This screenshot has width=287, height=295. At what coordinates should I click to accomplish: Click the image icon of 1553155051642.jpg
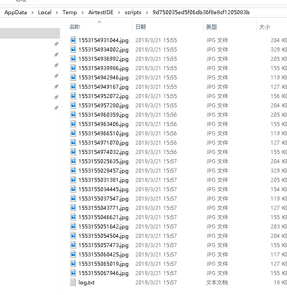(73, 226)
